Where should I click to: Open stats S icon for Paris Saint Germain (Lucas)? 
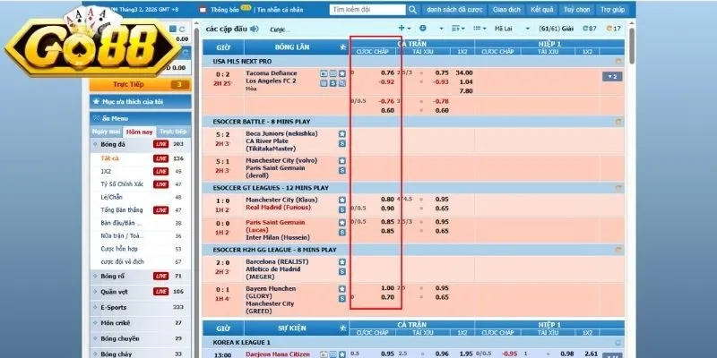[x=342, y=232]
